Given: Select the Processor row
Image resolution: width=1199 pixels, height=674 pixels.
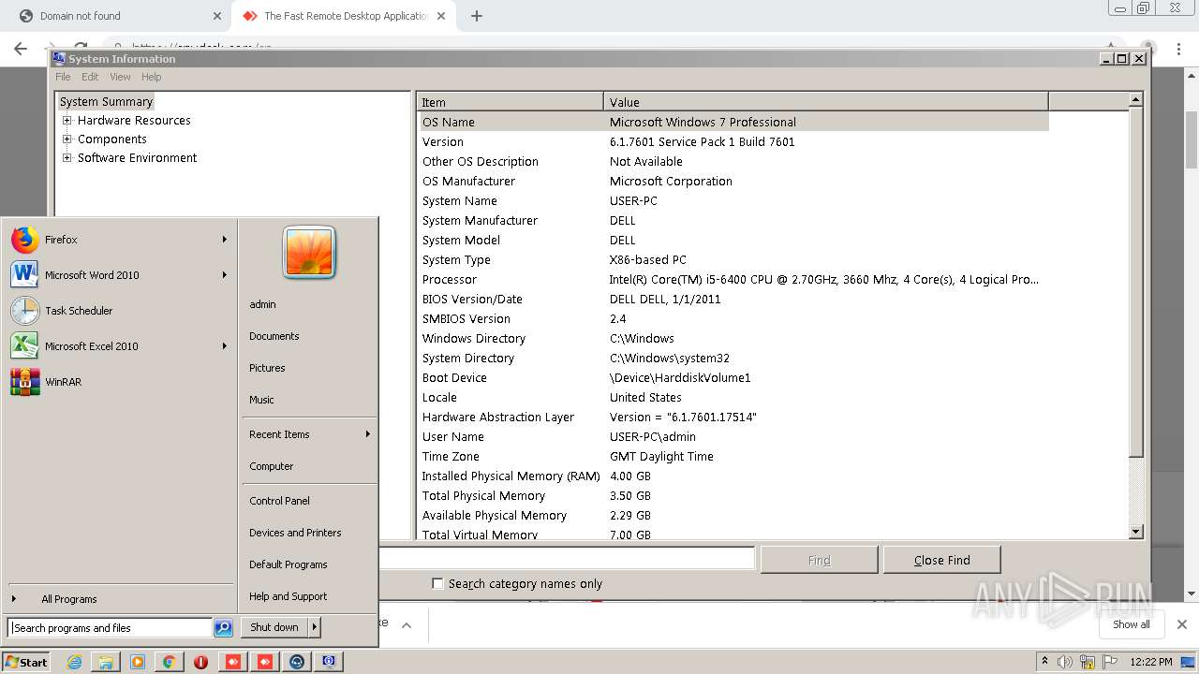Looking at the screenshot, I should click(733, 280).
